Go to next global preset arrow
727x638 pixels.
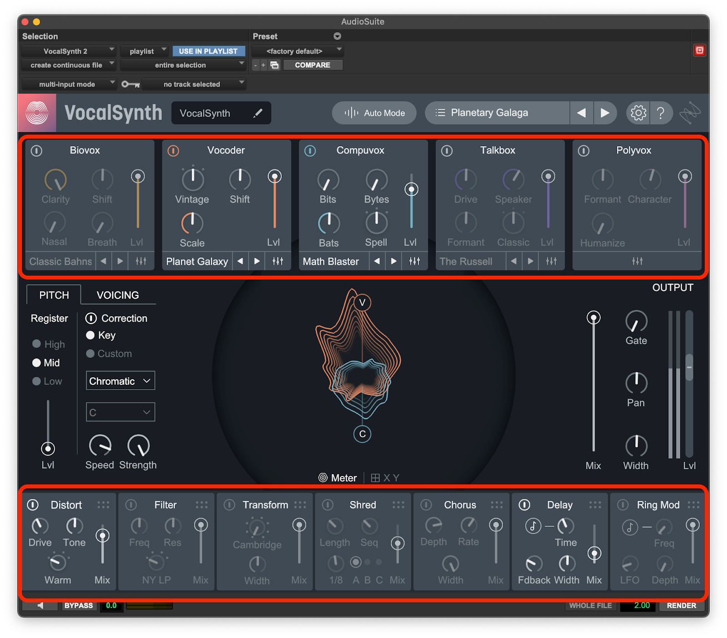click(605, 113)
